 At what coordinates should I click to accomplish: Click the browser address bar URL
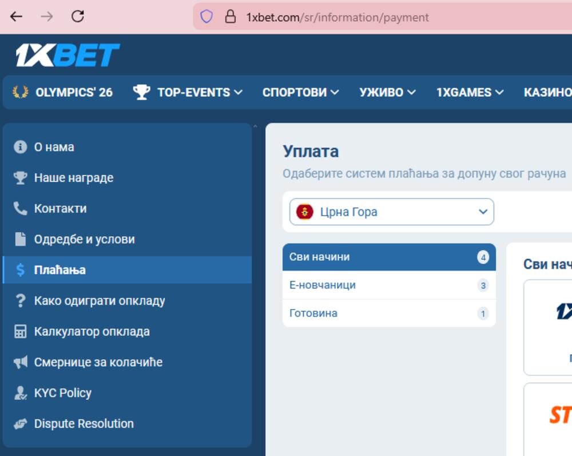pyautogui.click(x=337, y=17)
